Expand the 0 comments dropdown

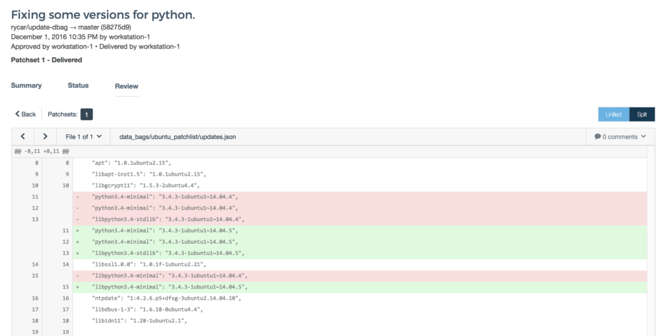click(620, 137)
